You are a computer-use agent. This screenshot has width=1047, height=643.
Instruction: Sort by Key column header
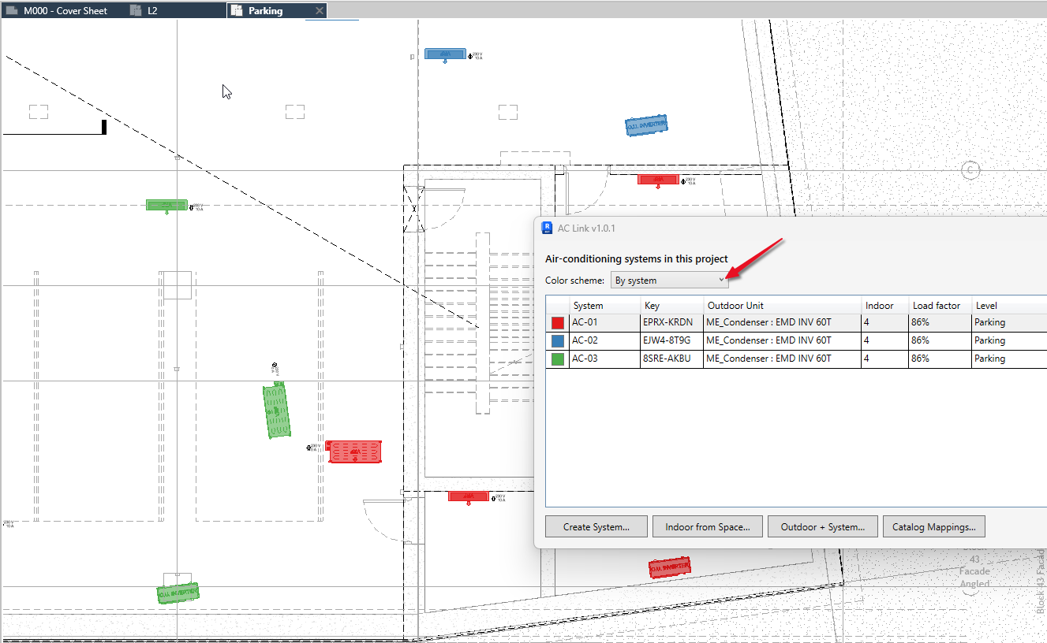point(671,305)
